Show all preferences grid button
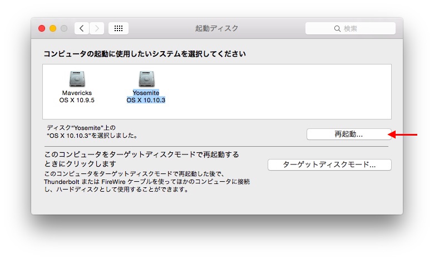This screenshot has height=259, width=434. tap(119, 28)
